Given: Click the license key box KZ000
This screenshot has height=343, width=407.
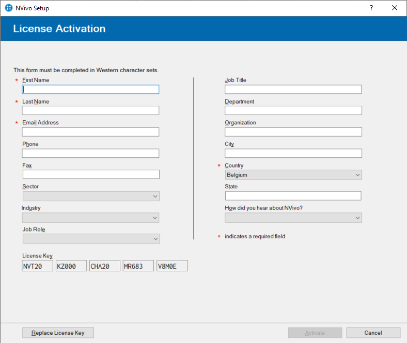Looking at the screenshot, I should [x=71, y=266].
